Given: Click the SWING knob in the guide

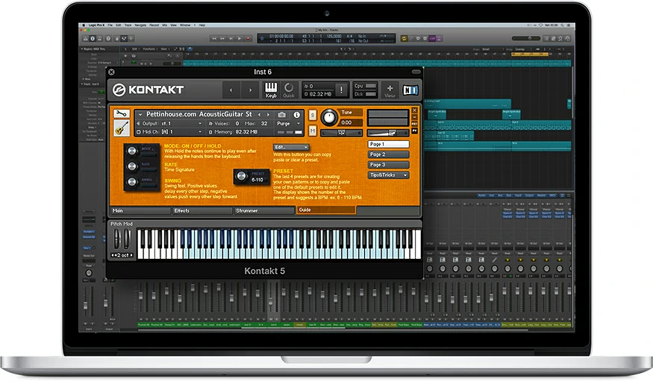Looking at the screenshot, I should coord(132,182).
